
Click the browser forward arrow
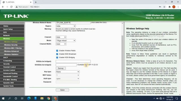click(7, 7)
